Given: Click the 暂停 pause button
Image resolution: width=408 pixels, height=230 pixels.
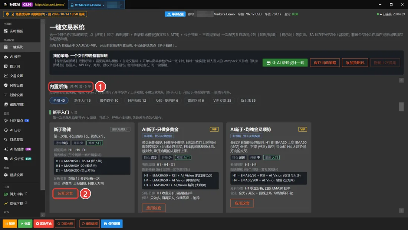Looking at the screenshot, I should pyautogui.click(x=10, y=224).
